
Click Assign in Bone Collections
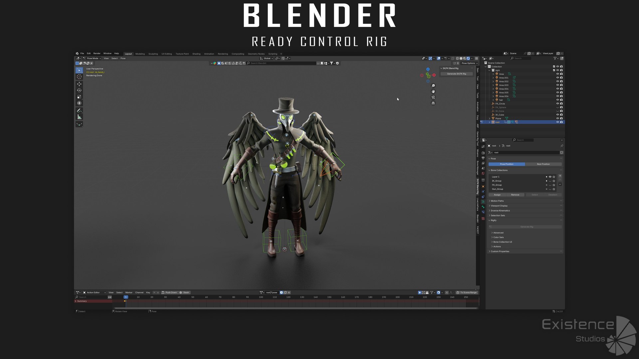(x=497, y=195)
